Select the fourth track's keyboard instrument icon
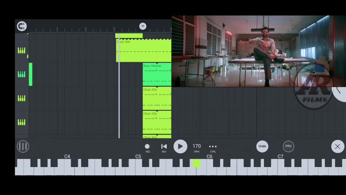 point(22,122)
